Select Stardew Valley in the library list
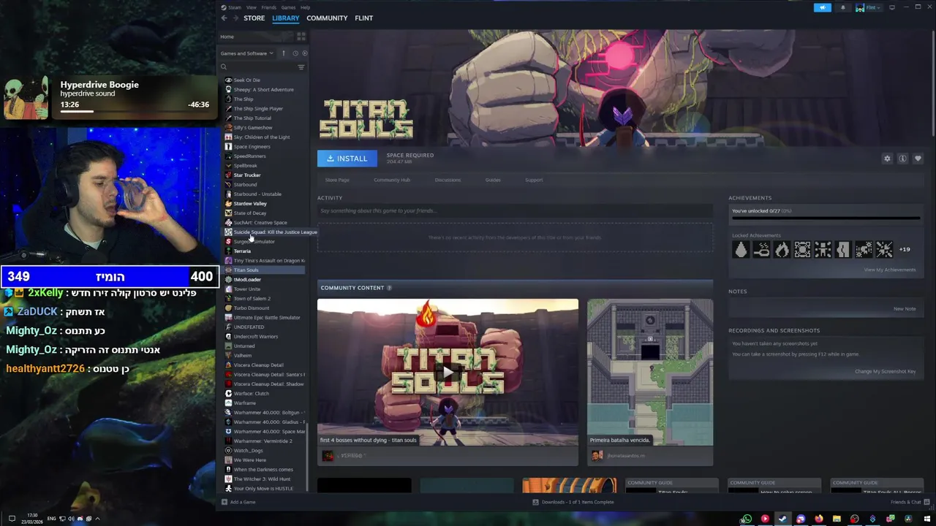 click(x=250, y=204)
